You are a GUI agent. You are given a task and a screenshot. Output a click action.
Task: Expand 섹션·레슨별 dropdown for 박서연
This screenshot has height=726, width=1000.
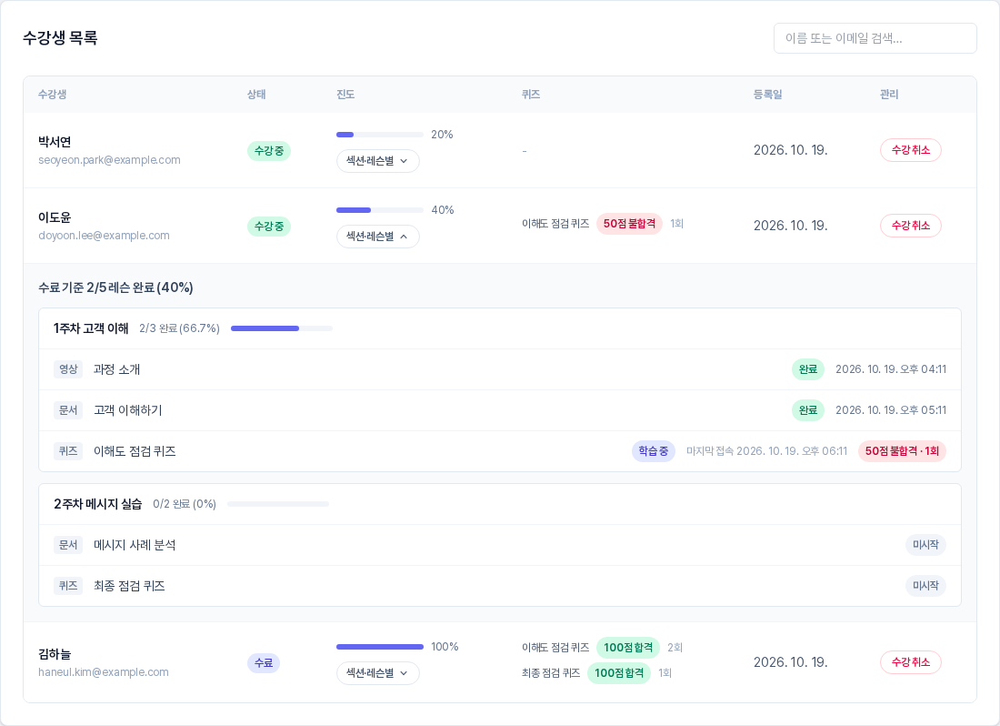(378, 161)
